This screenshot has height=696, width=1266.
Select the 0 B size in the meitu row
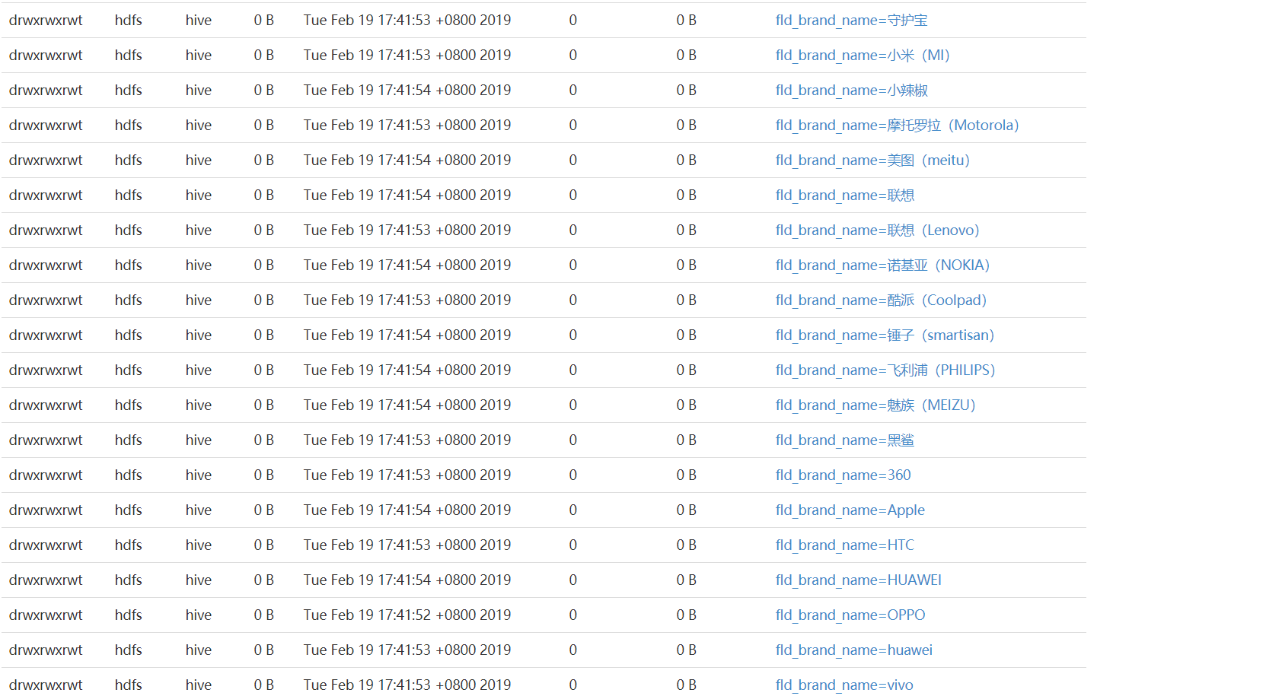pyautogui.click(x=264, y=160)
